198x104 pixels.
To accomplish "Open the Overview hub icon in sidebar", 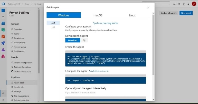I will point(3,23).
